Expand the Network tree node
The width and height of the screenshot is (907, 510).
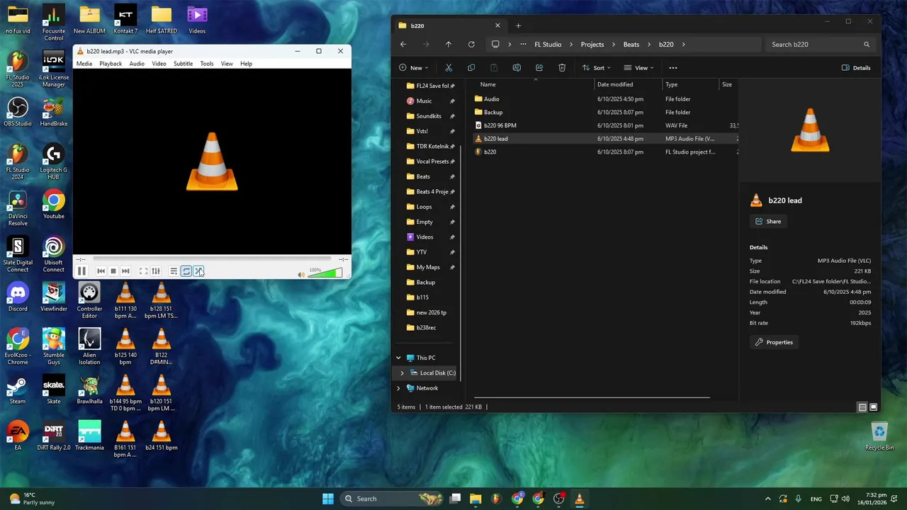398,388
